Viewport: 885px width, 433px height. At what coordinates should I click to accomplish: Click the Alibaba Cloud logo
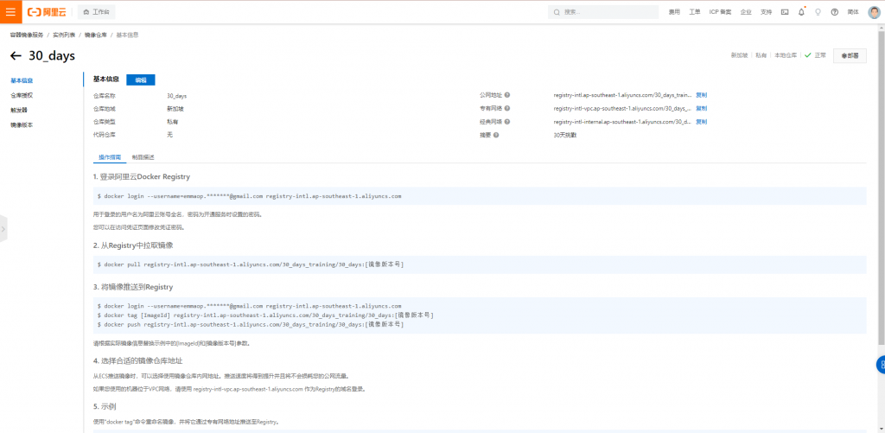coord(48,12)
